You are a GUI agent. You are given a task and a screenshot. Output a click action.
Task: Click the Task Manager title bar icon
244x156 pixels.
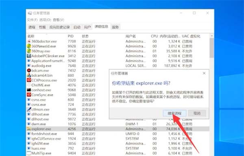pos(30,13)
